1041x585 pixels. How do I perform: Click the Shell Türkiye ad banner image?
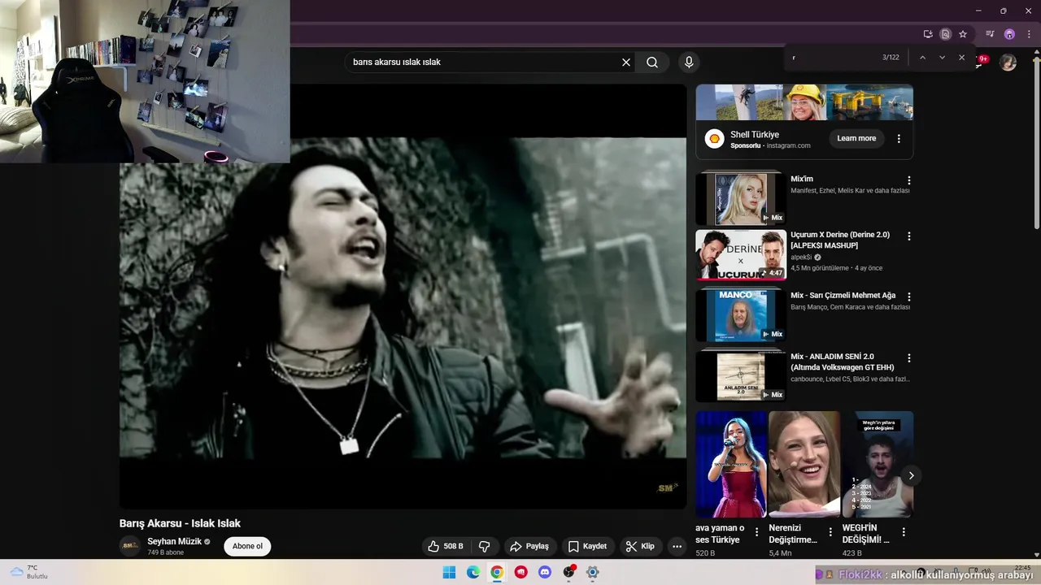[x=804, y=102]
